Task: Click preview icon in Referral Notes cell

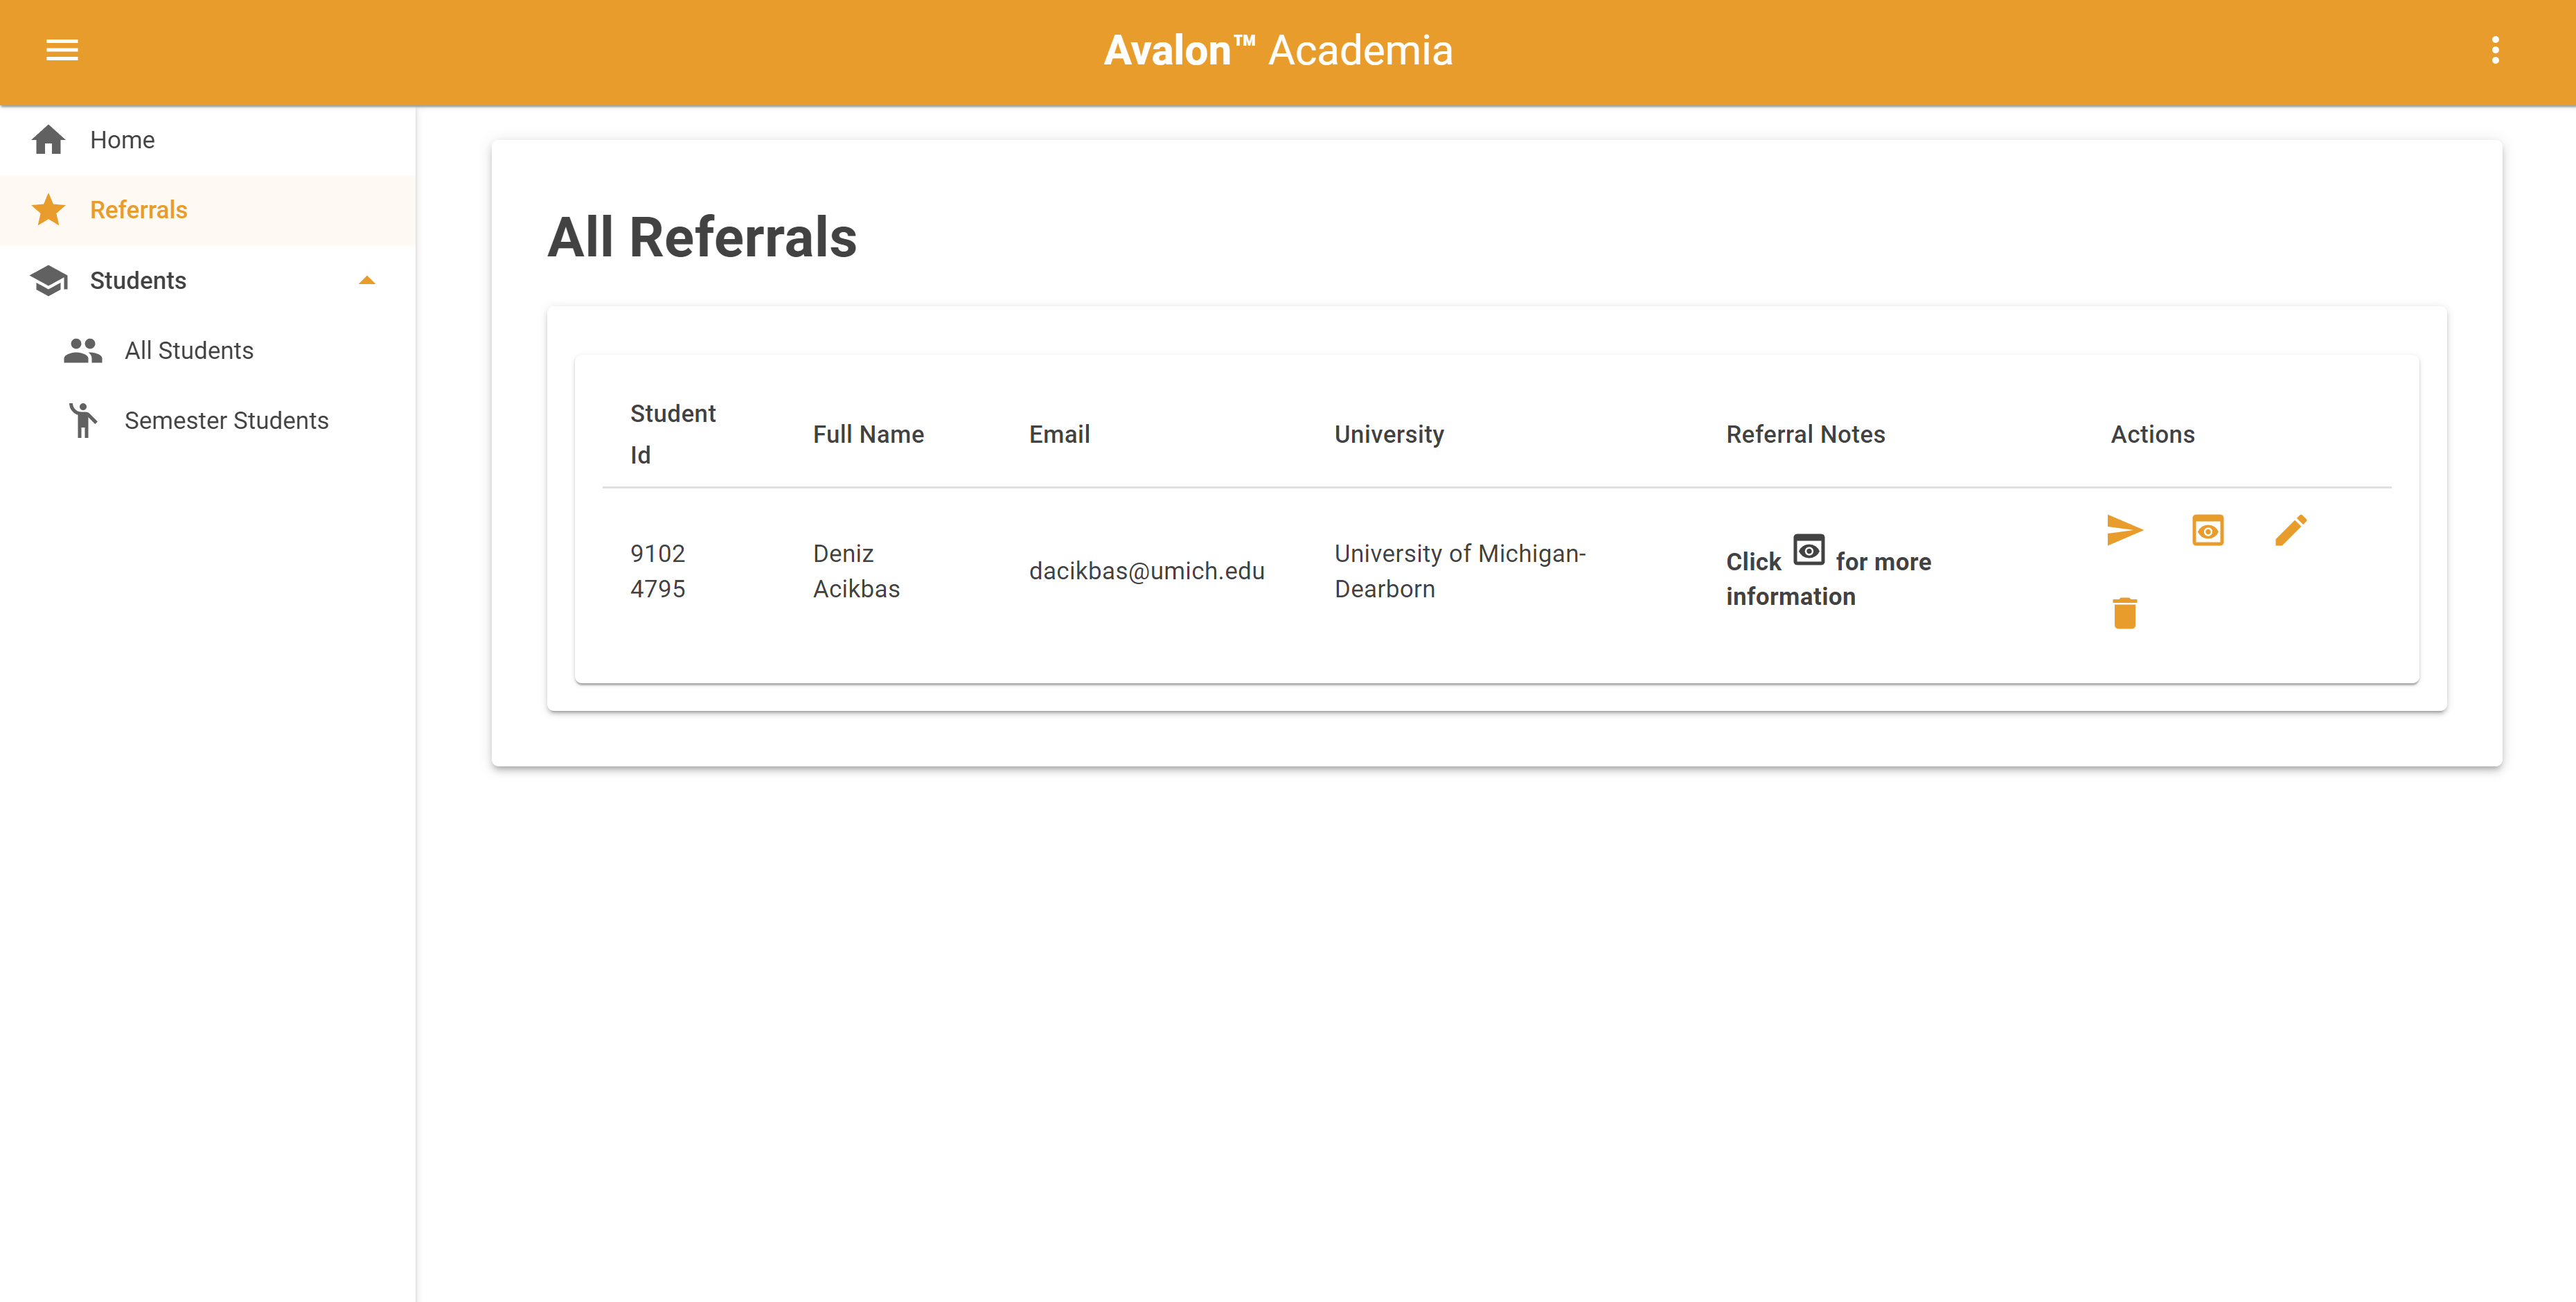Action: [1808, 550]
